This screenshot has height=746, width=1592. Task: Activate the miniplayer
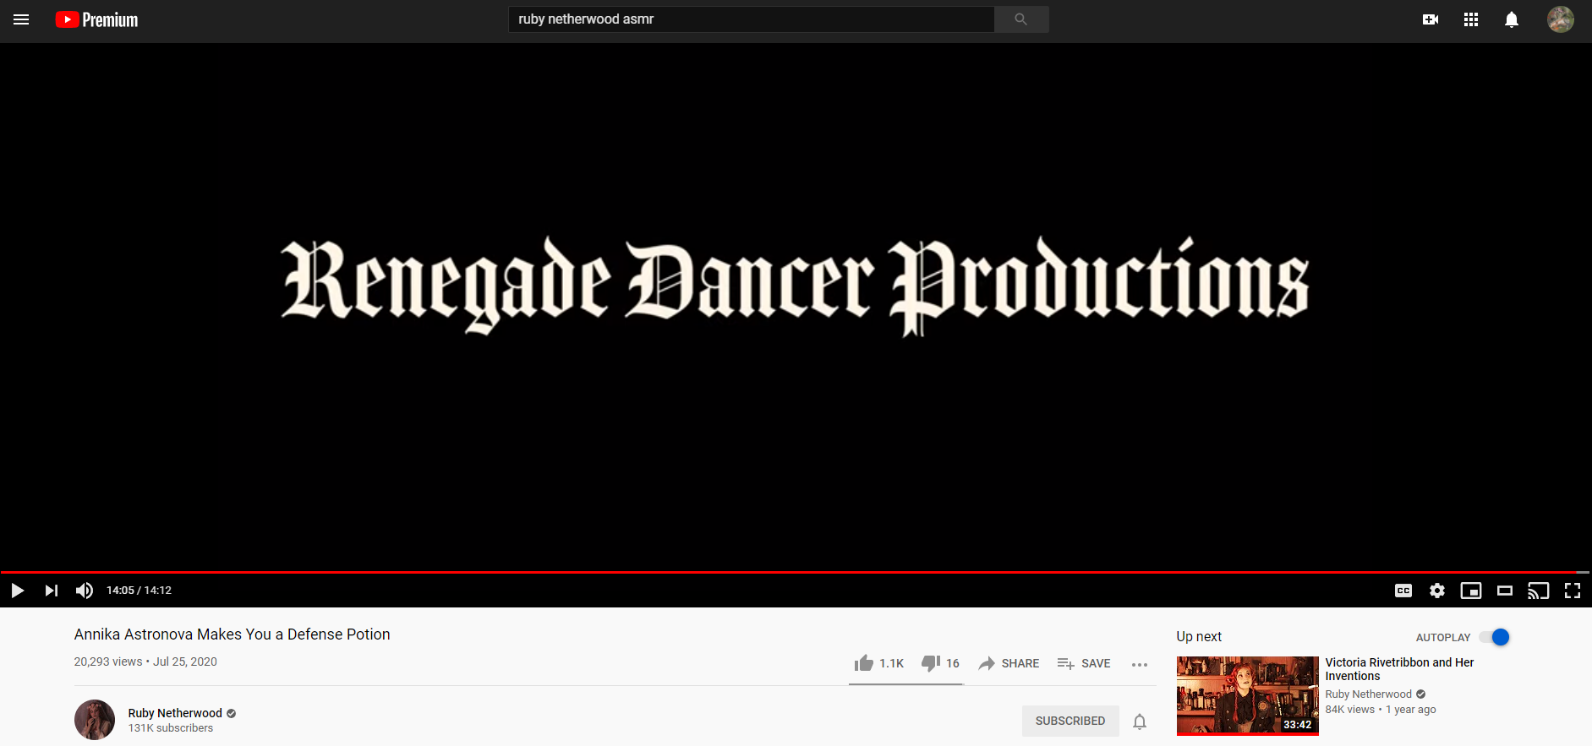click(1470, 591)
